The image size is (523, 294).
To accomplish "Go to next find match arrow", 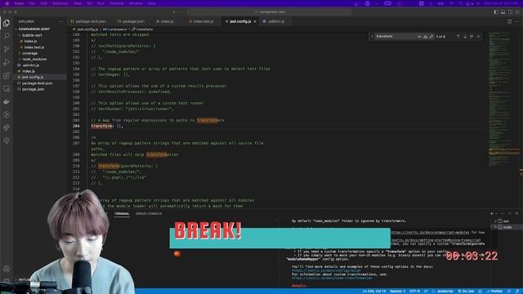I will tap(465, 36).
